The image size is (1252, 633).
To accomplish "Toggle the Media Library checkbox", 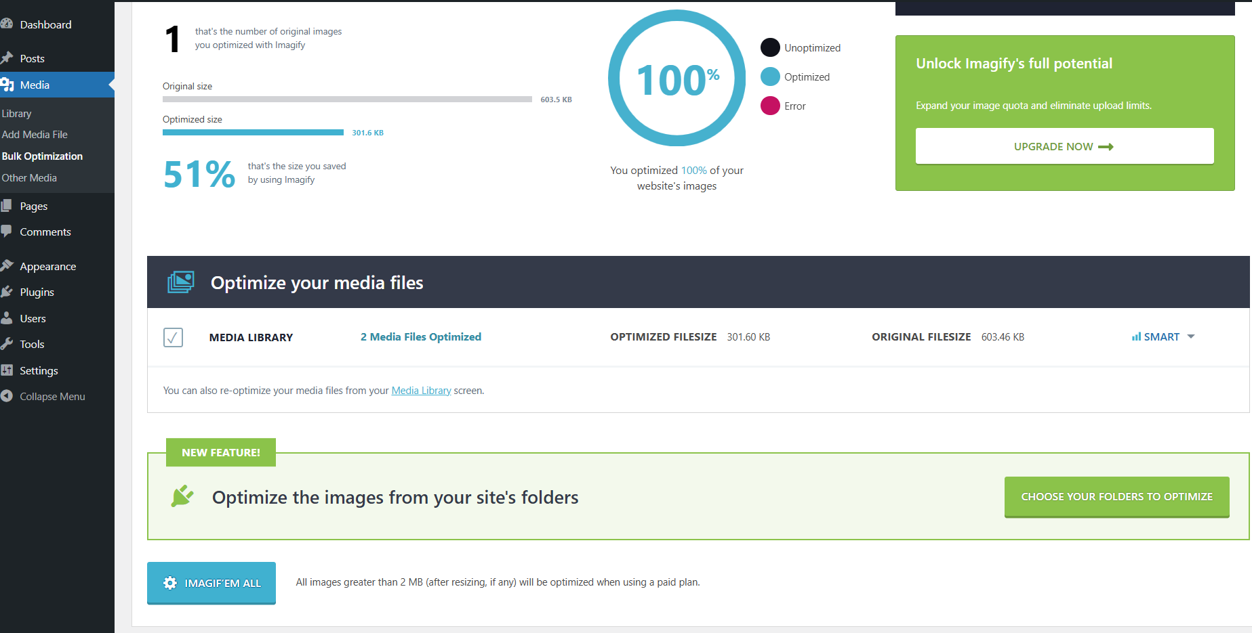I will coord(173,337).
